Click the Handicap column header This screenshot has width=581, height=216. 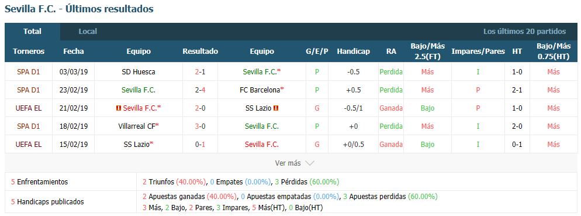[x=353, y=52]
